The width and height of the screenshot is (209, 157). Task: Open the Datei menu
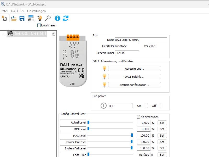pos(4,11)
